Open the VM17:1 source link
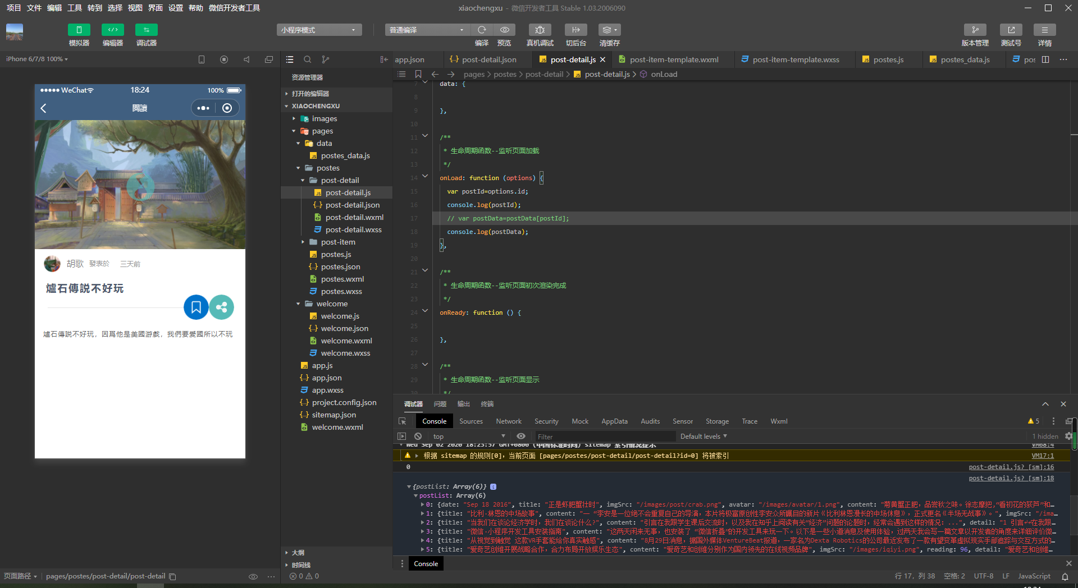The image size is (1078, 588). point(1043,456)
